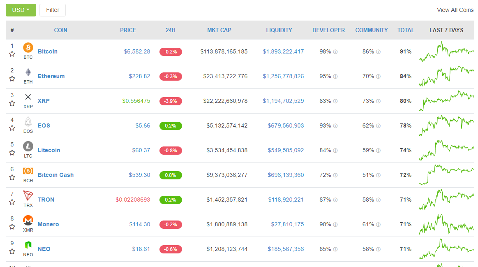Click the Ethereum coin logo
This screenshot has height=267, width=478.
click(28, 72)
